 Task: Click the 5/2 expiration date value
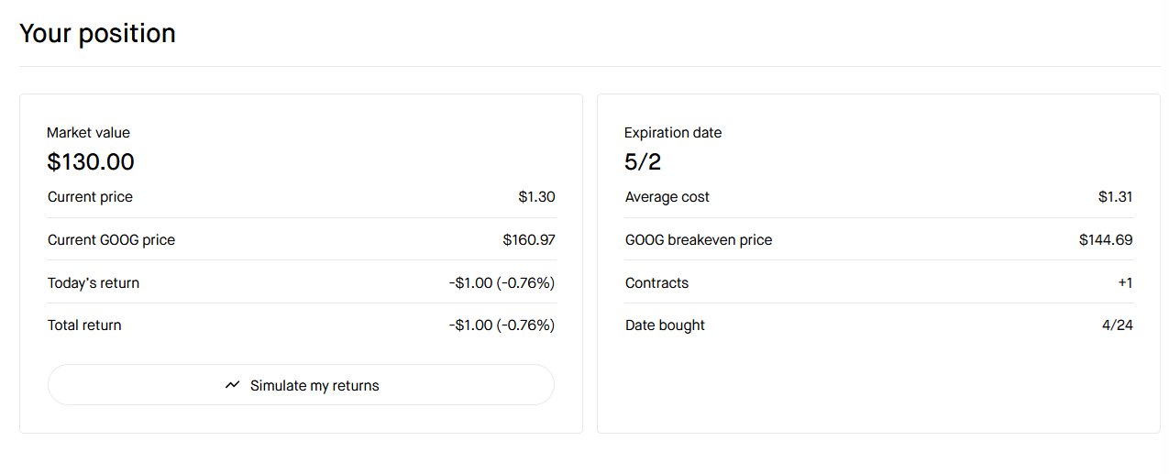pyautogui.click(x=643, y=162)
